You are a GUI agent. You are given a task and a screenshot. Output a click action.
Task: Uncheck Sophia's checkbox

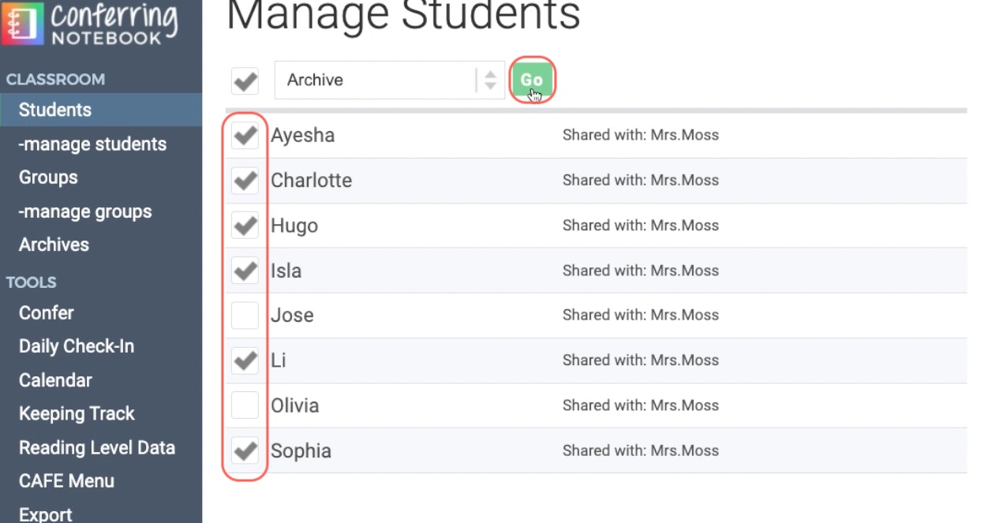point(245,450)
